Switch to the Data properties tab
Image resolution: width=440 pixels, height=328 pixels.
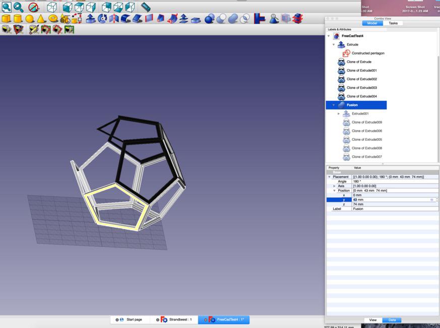[392, 320]
